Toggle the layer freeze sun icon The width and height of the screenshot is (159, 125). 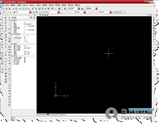pyautogui.click(x=10, y=12)
